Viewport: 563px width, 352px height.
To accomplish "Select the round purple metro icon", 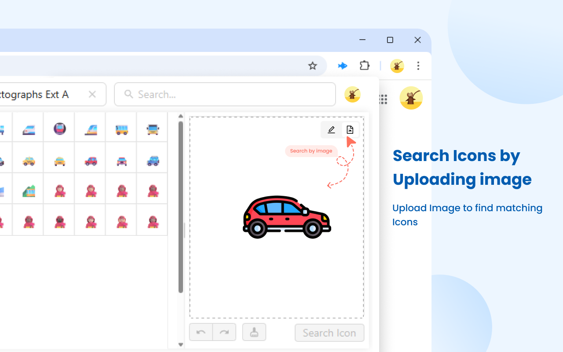I will pyautogui.click(x=60, y=128).
